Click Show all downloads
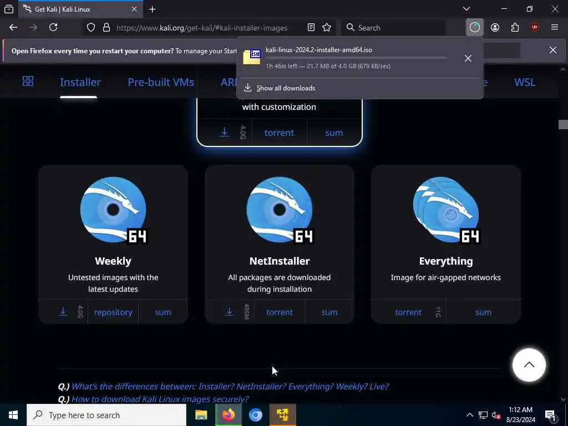This screenshot has height=426, width=568. [286, 88]
